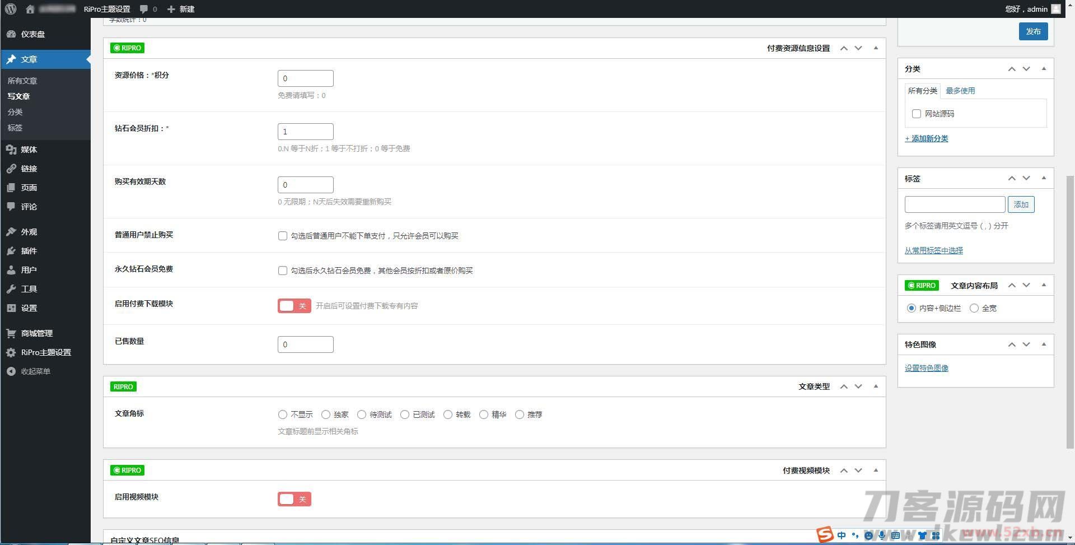Check the 普通用户禁止购买 checkbox
Screen dimensions: 1075x545
[283, 236]
